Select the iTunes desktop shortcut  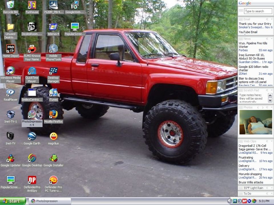click(x=53, y=95)
